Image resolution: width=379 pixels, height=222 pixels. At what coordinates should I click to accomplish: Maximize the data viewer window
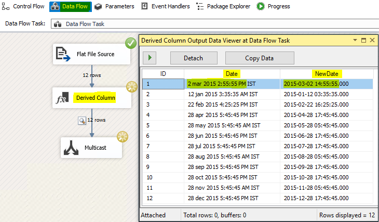(x=363, y=40)
